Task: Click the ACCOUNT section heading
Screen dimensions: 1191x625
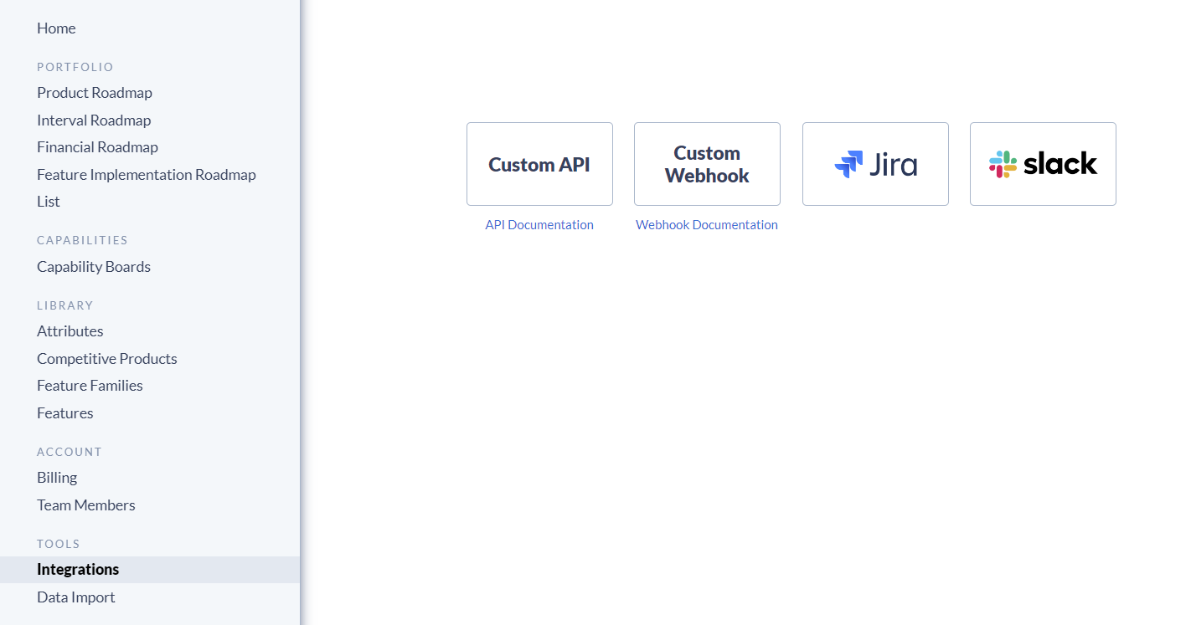Action: pos(70,452)
